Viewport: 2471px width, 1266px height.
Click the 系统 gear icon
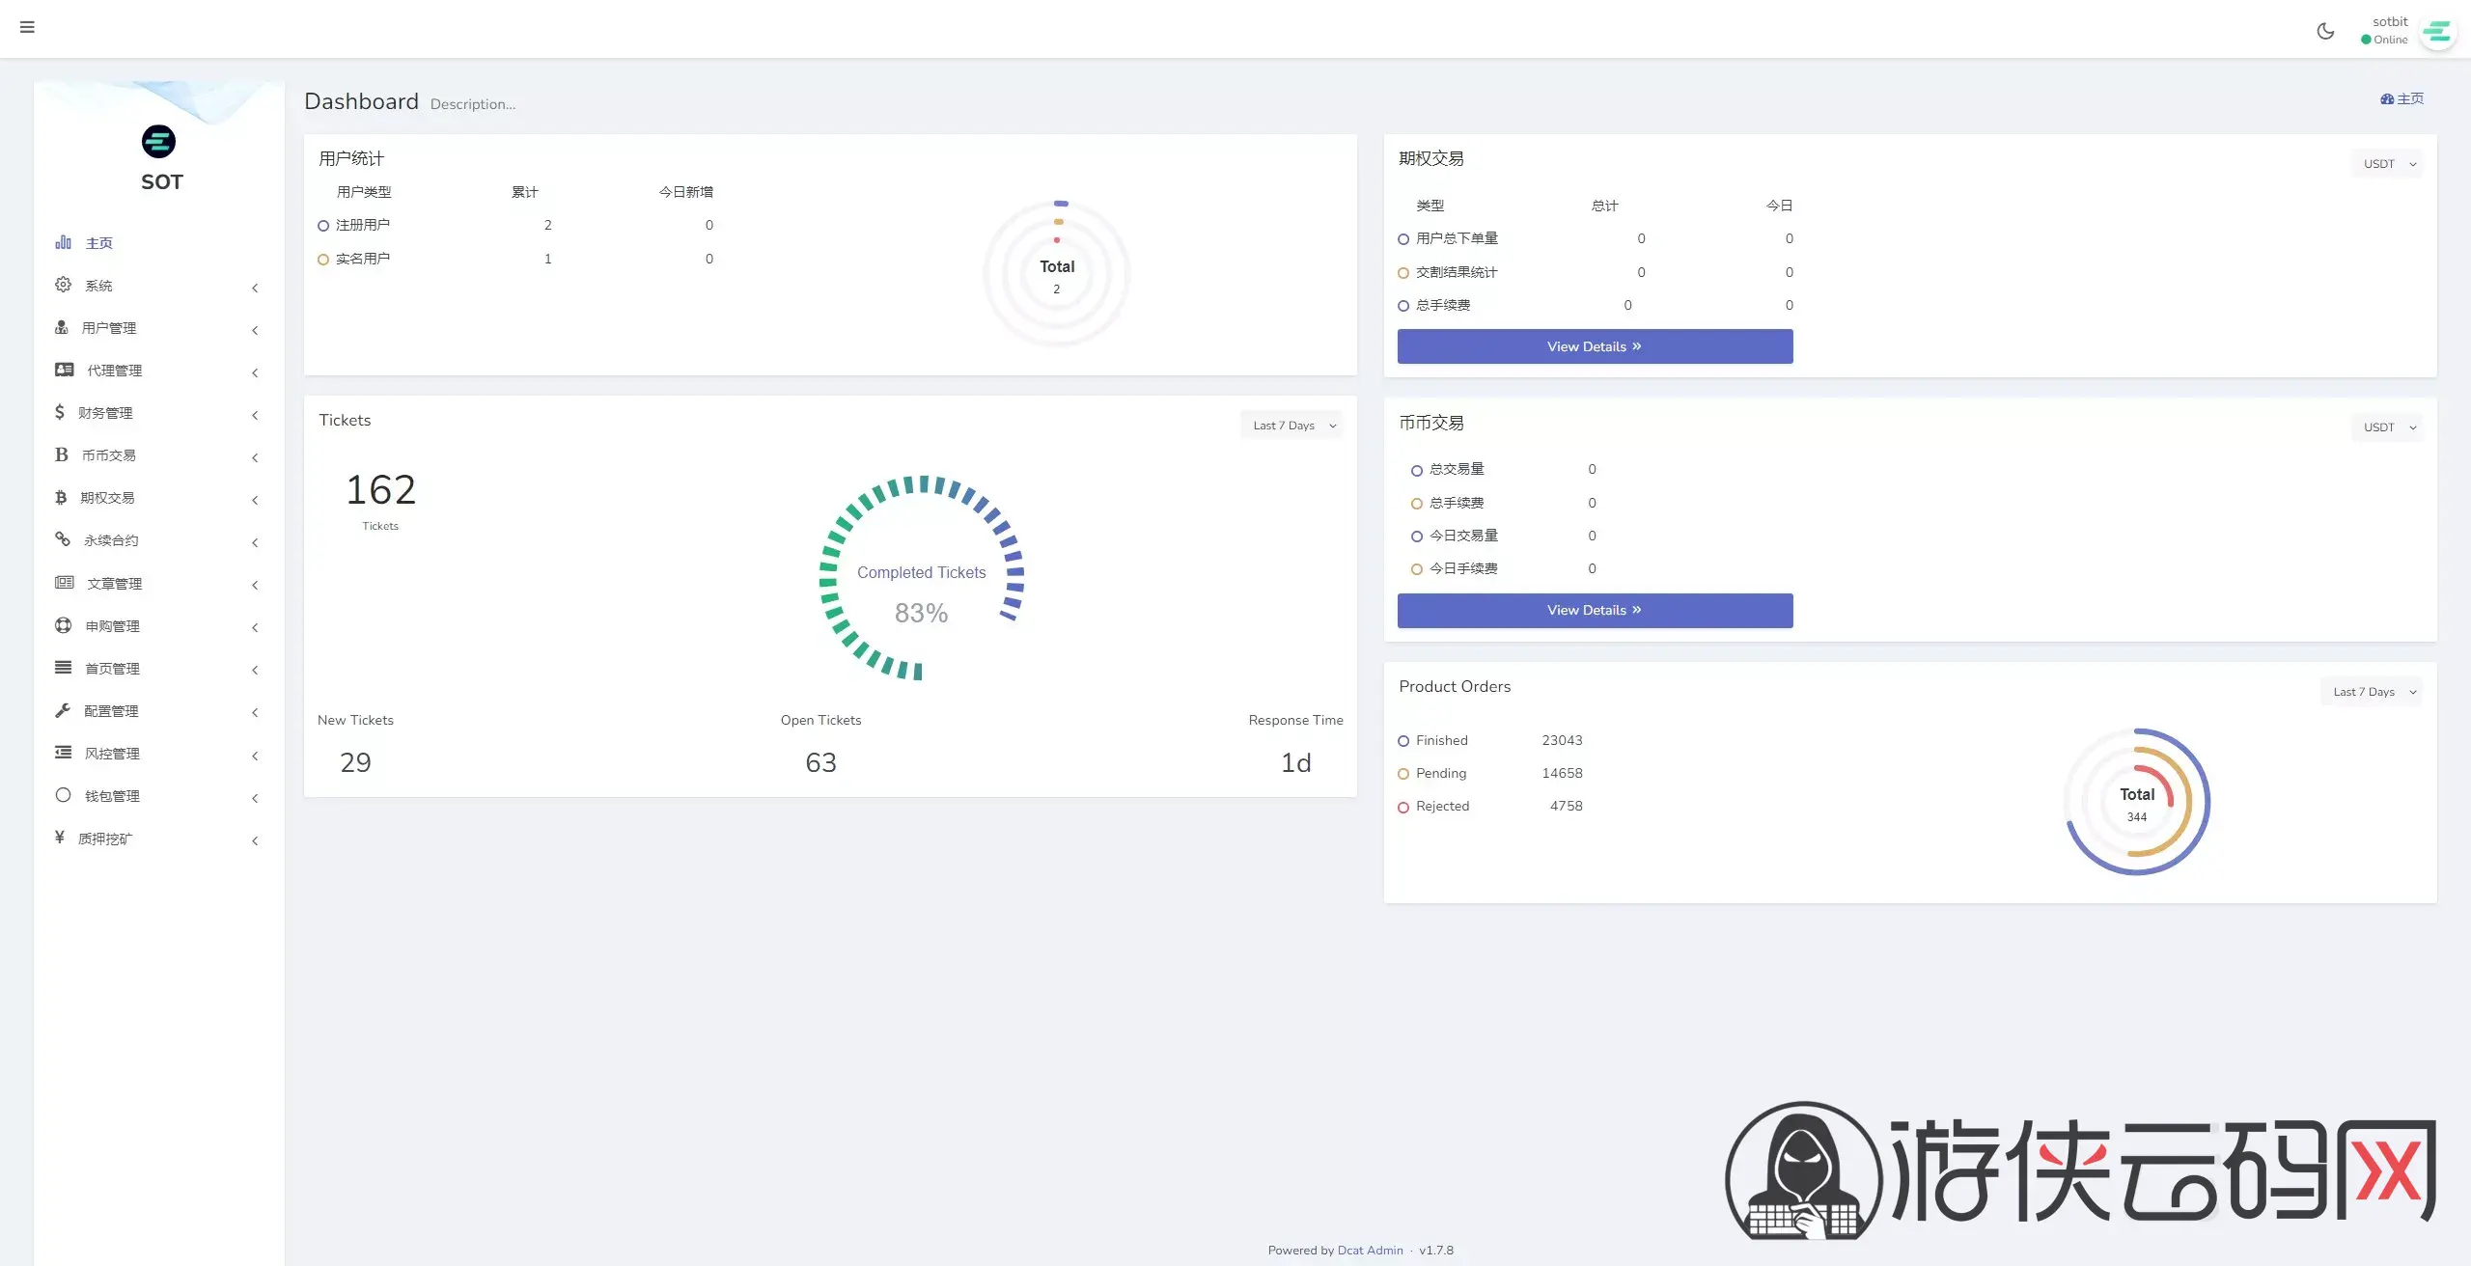(x=63, y=285)
